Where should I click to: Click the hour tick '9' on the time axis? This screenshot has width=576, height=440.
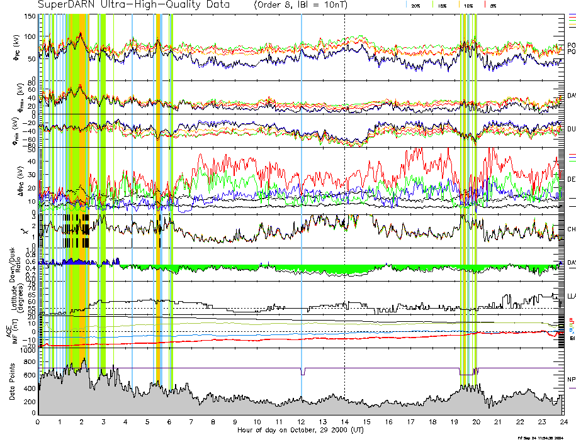(x=235, y=422)
